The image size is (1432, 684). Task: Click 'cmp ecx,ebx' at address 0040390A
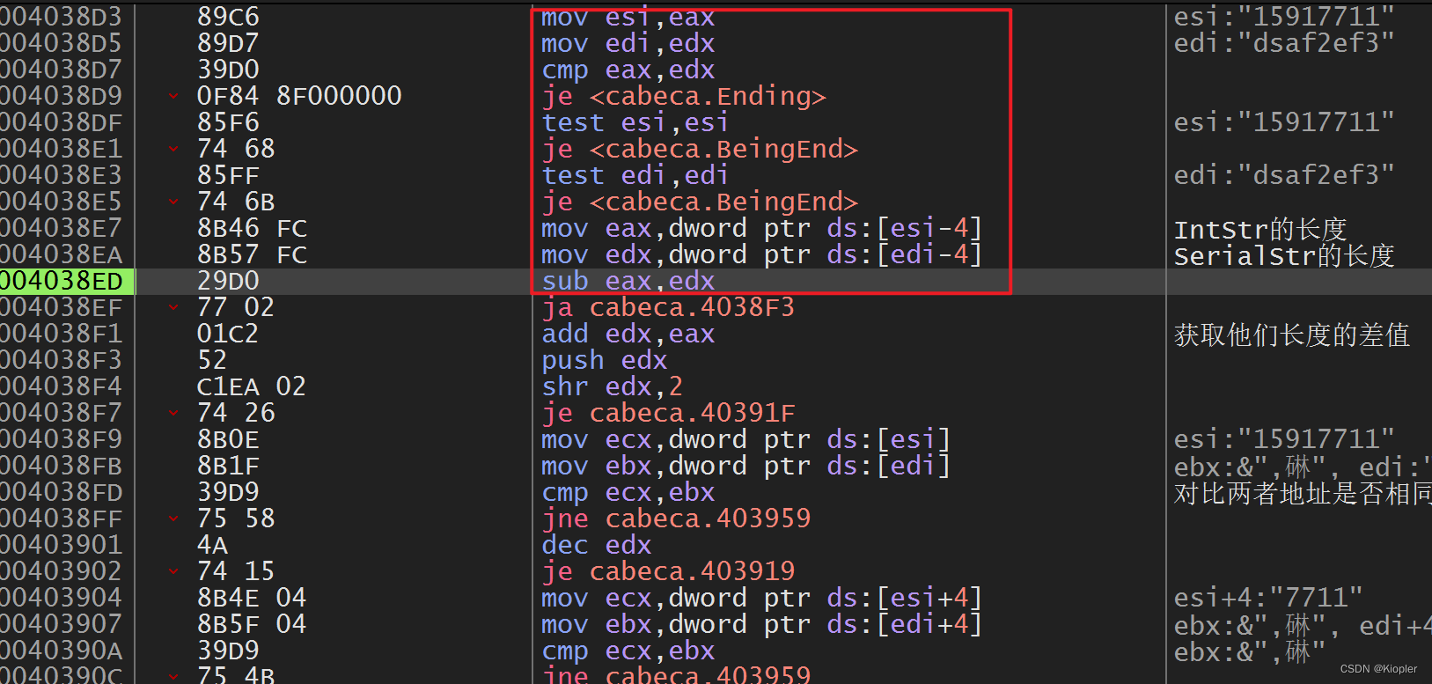(x=628, y=651)
